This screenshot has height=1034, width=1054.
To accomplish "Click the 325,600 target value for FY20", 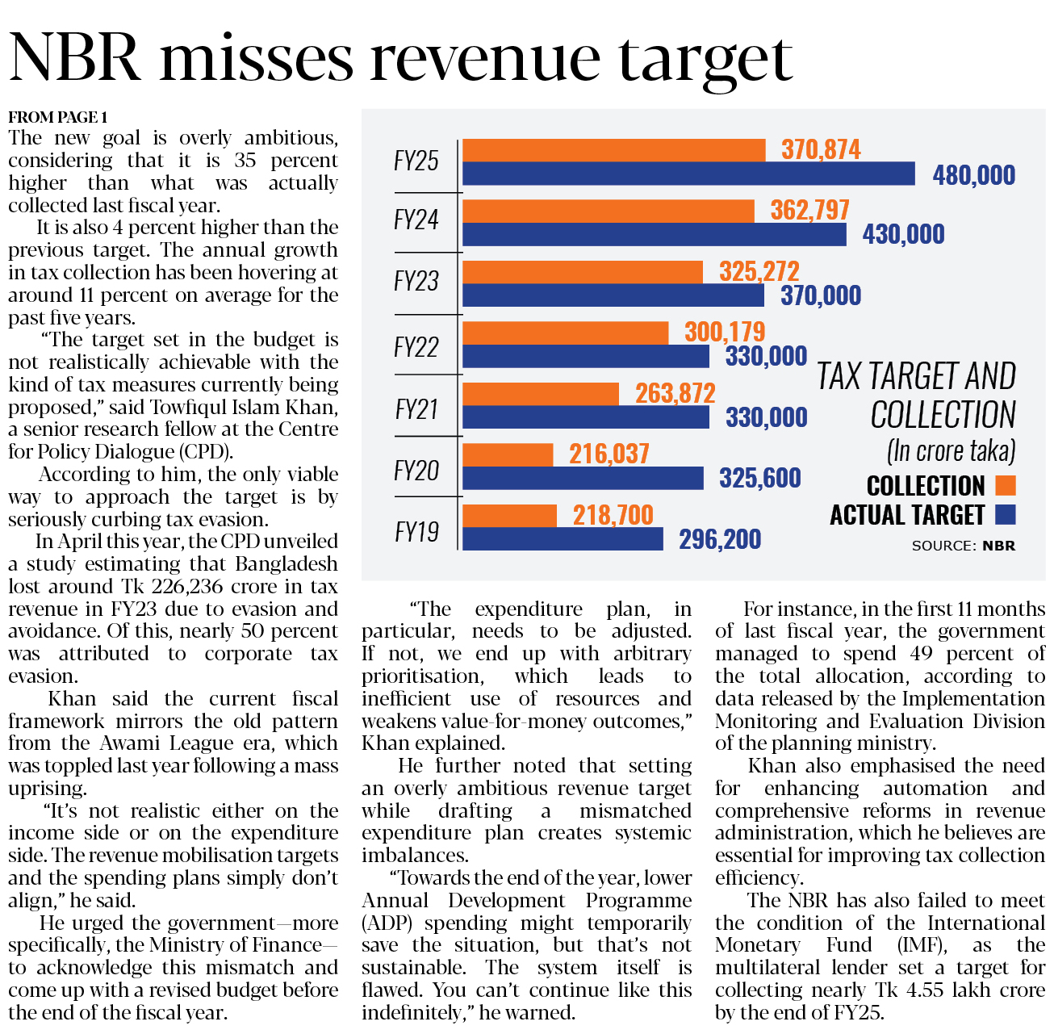I will (759, 478).
